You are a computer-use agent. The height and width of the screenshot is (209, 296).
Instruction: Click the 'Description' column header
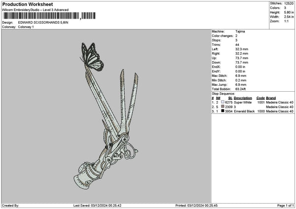click(243, 98)
